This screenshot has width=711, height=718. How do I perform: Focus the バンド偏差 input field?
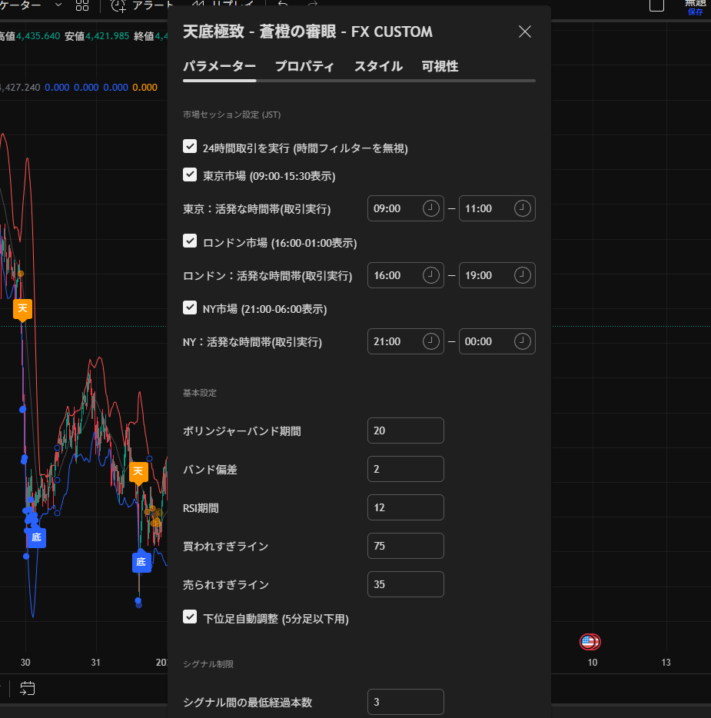click(406, 469)
